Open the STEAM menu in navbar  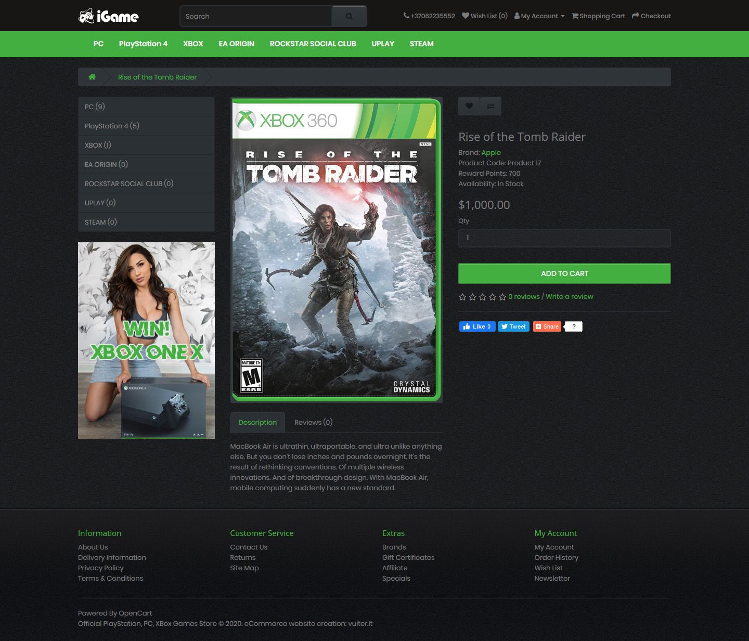coord(421,44)
